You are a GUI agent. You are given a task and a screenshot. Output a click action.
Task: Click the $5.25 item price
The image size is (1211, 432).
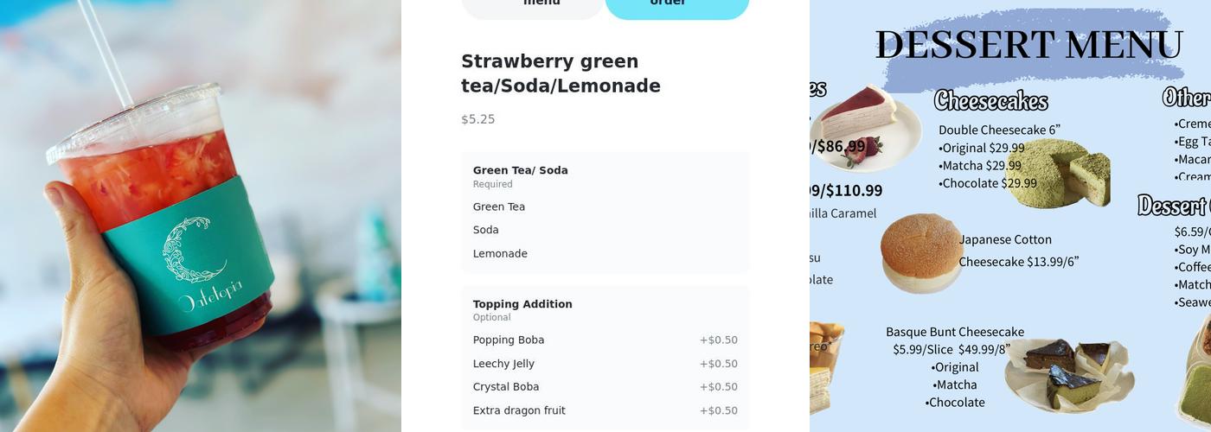click(478, 119)
